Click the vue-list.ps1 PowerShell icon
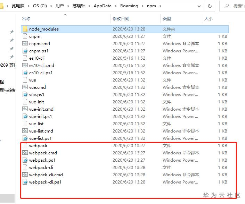The image size is (245, 204). tap(25, 138)
